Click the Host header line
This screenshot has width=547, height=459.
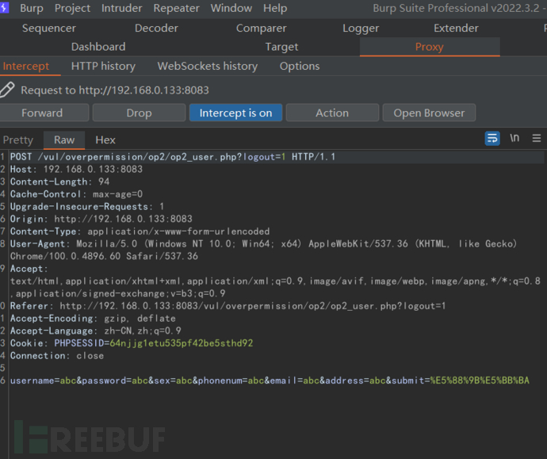click(76, 169)
